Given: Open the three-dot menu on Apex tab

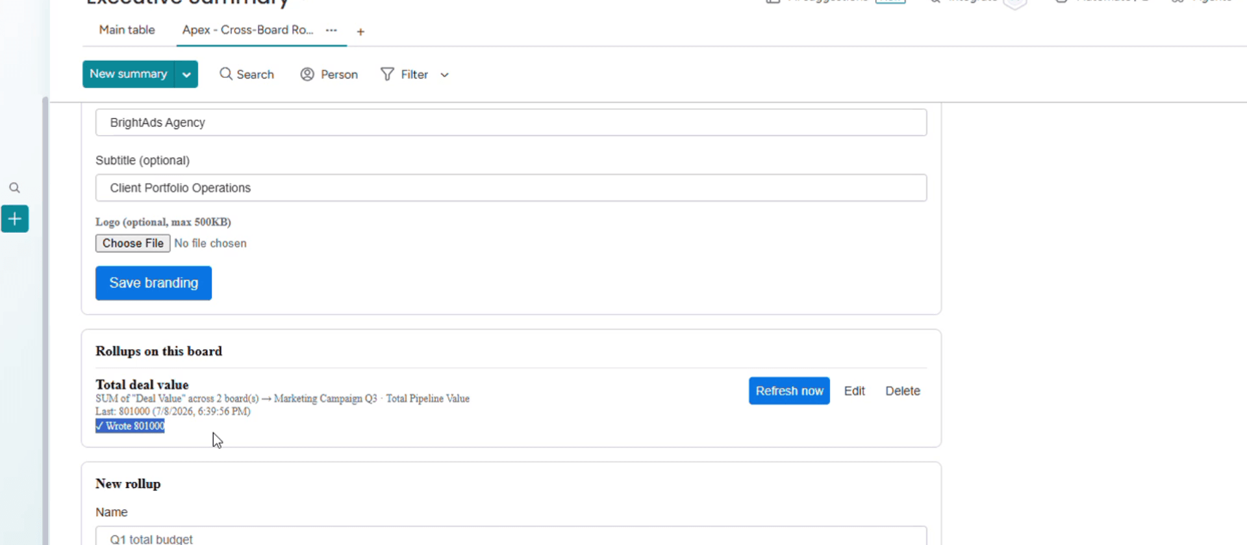Looking at the screenshot, I should [x=331, y=30].
